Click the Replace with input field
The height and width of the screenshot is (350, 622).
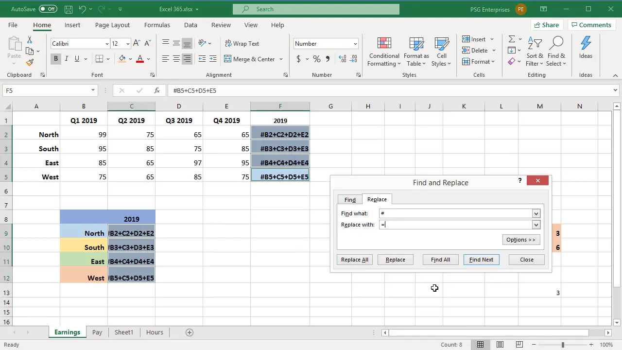[456, 225]
